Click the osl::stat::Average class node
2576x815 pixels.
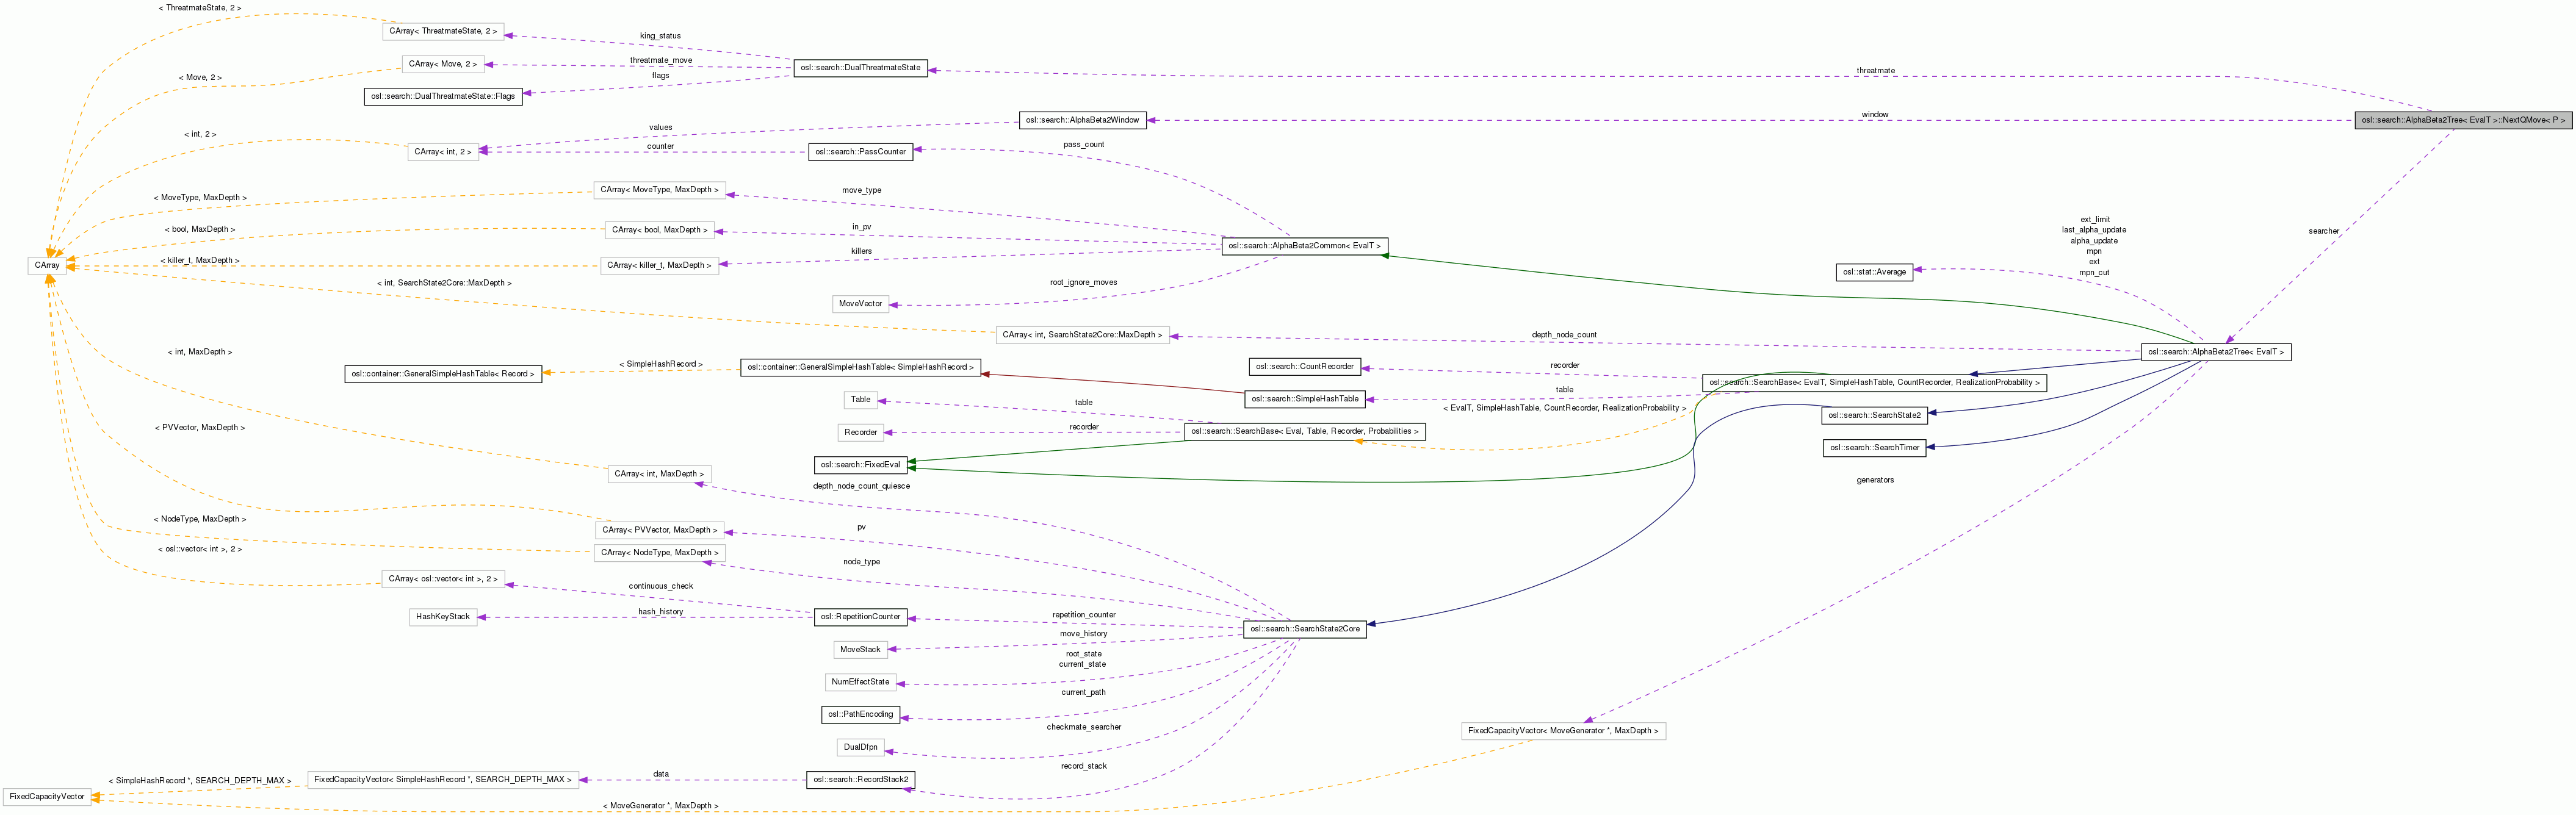[1874, 272]
